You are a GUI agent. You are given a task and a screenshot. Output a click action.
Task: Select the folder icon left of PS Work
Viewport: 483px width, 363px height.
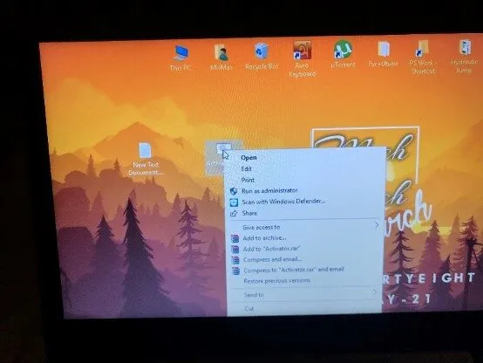click(384, 54)
